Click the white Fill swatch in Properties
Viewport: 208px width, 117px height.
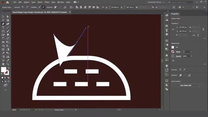173,47
